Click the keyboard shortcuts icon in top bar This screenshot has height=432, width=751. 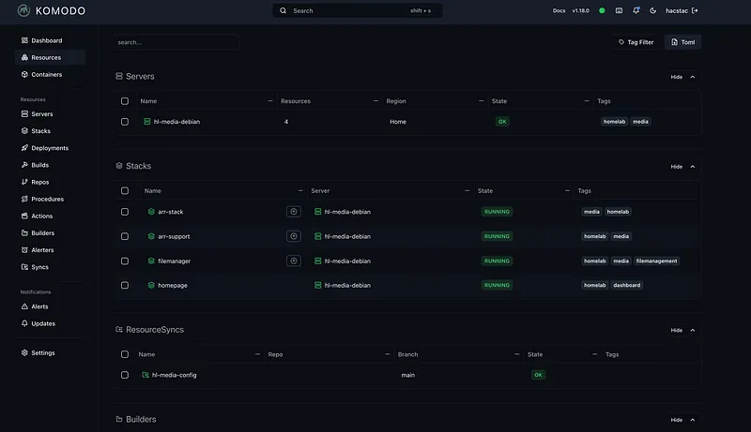point(618,11)
